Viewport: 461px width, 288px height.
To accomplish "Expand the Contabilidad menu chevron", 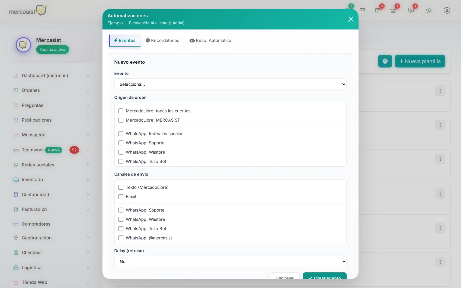I will pyautogui.click(x=88, y=195).
